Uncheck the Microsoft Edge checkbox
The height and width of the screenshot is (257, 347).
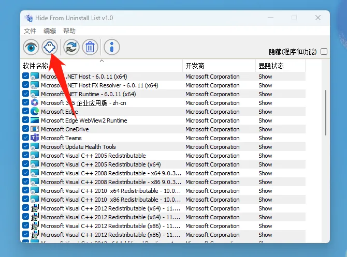26,111
